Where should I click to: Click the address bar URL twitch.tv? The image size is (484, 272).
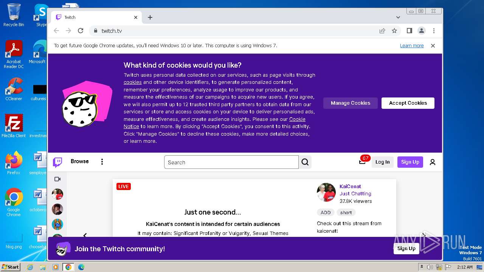click(112, 31)
